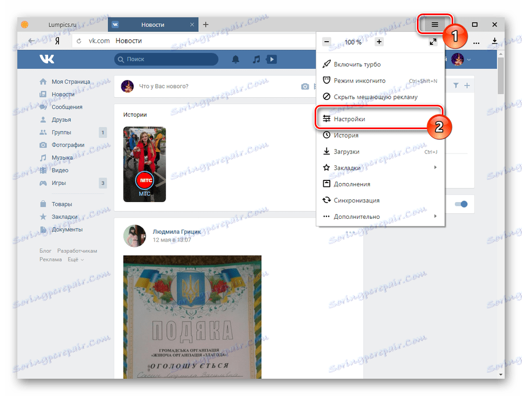Click the post date 12 мая в 13:07
Viewport: 522px width, 396px height.
click(x=172, y=240)
